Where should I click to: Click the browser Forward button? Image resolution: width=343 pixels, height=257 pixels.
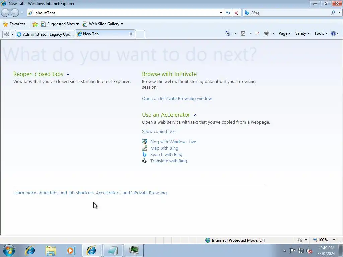[x=15, y=13]
